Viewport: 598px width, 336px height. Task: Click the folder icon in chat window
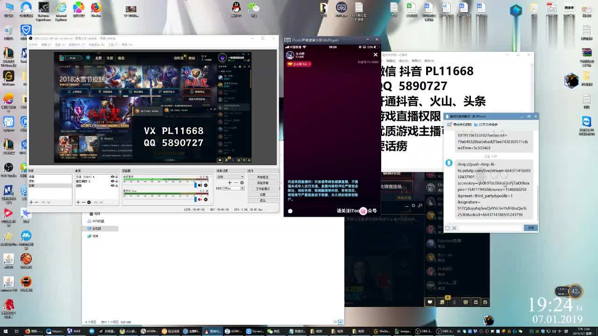[448, 228]
